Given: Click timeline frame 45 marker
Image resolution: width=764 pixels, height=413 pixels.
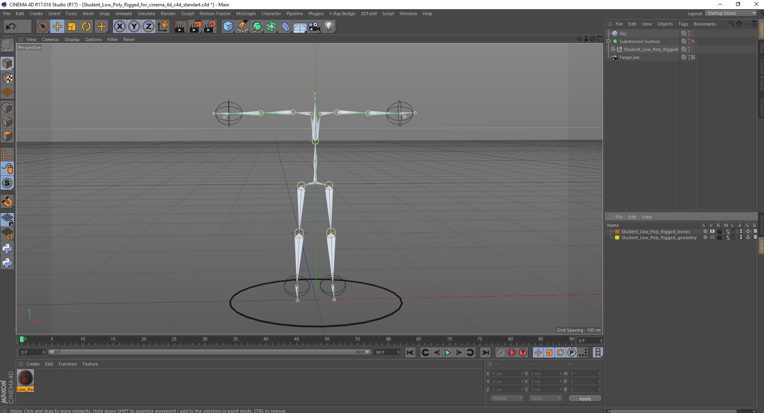Looking at the screenshot, I should (296, 340).
